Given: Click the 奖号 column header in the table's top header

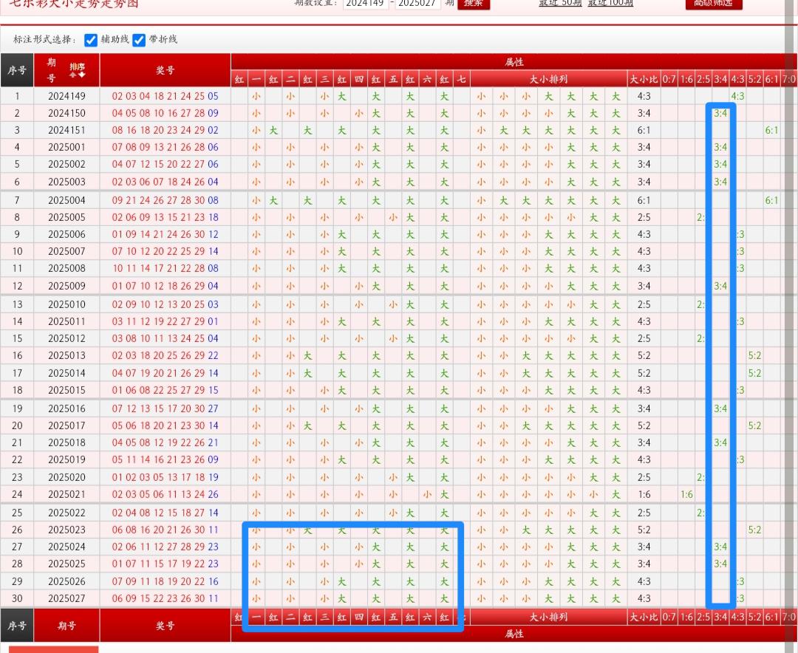Looking at the screenshot, I should [x=165, y=70].
